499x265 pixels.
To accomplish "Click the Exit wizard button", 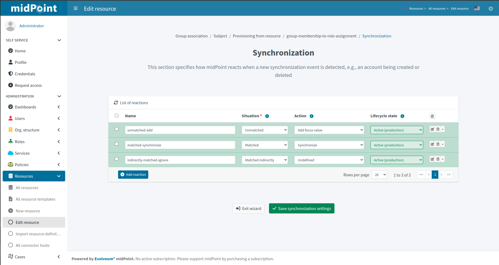I will point(248,208).
